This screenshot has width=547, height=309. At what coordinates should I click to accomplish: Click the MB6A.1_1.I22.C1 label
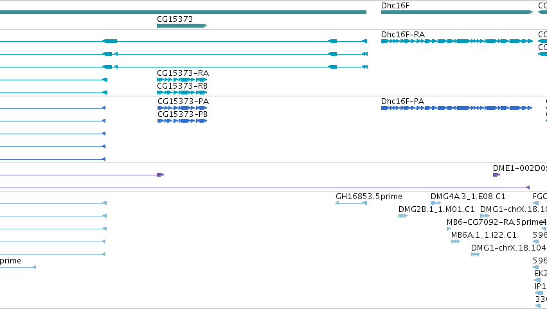point(484,235)
